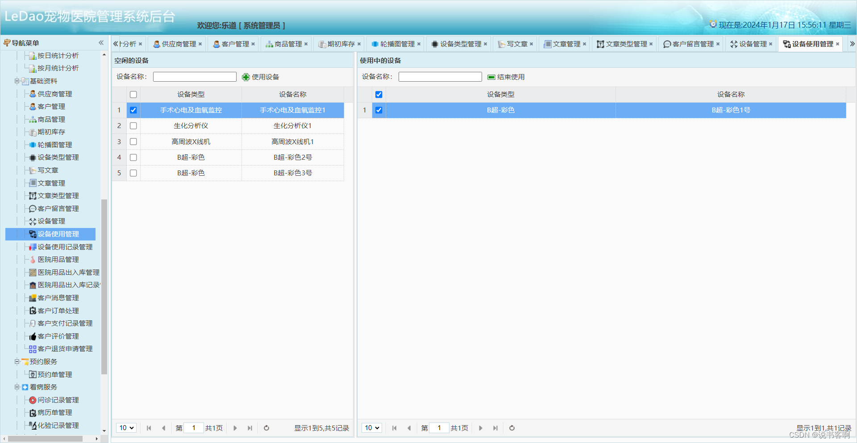Open 设备类型管理 in the navigation tree
This screenshot has height=443, width=857.
(58, 157)
